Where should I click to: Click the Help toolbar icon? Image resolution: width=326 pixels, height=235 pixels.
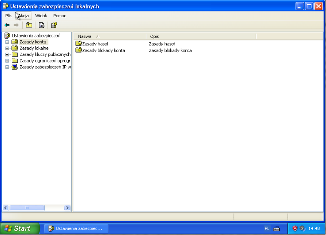point(54,25)
